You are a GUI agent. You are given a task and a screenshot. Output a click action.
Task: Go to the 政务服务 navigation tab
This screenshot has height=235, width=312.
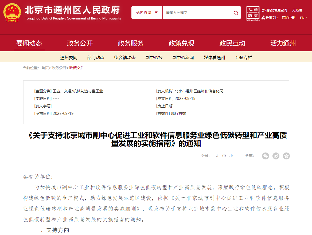[131, 43]
